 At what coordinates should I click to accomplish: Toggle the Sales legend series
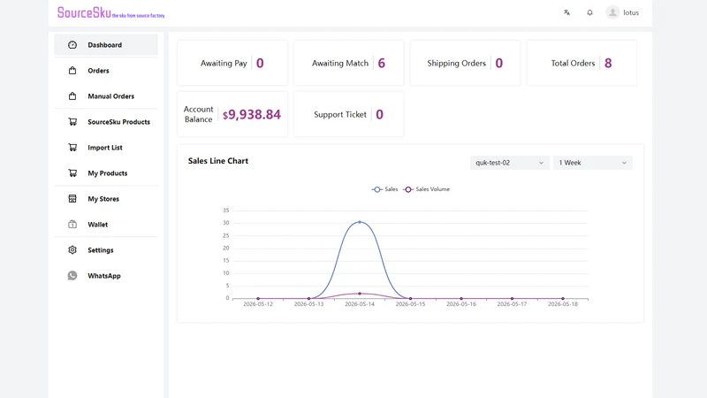coord(384,189)
